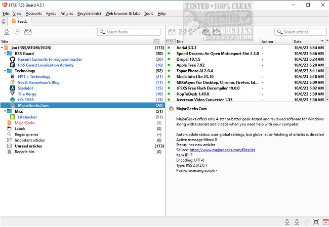Screen dimensions: 329x227
Task: Open the majorgeeks.com/files/rss source link
Action: click(222, 150)
